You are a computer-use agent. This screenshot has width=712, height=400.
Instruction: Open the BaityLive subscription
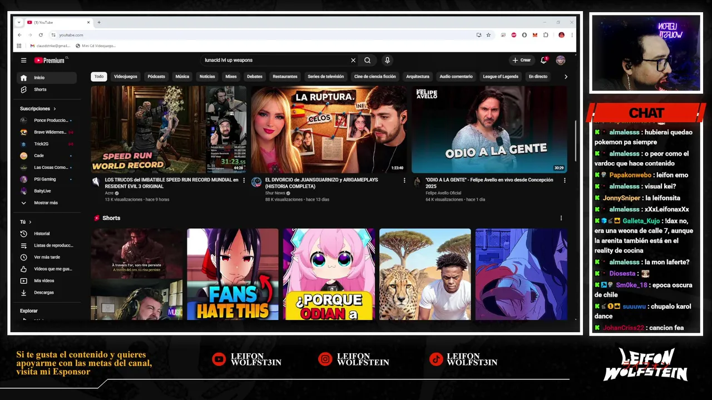click(47, 191)
